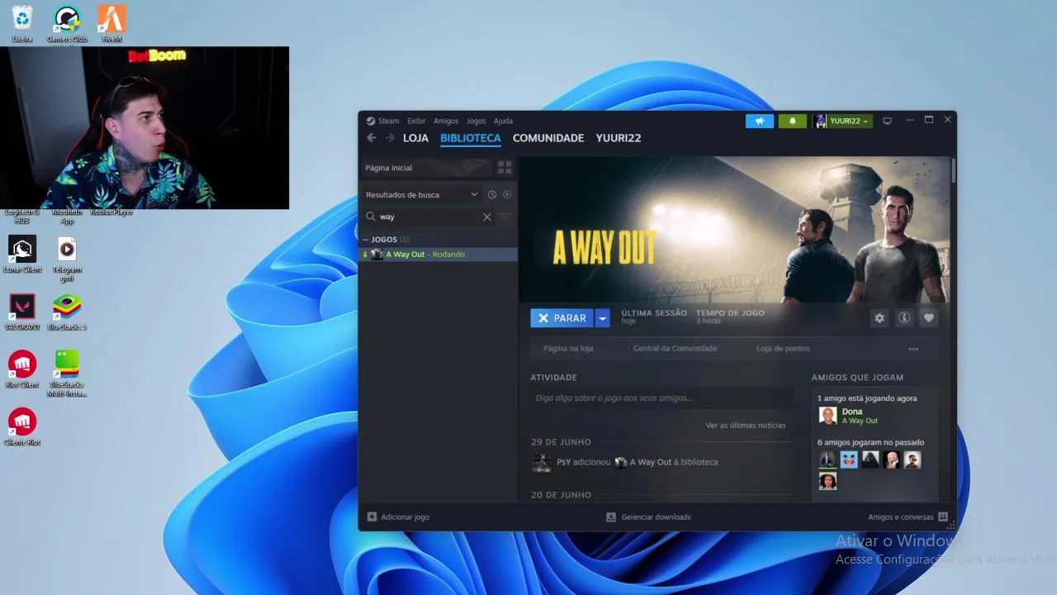Image resolution: width=1057 pixels, height=595 pixels.
Task: Open BlueStacks Multi-Instance desktop icon
Action: tap(67, 373)
